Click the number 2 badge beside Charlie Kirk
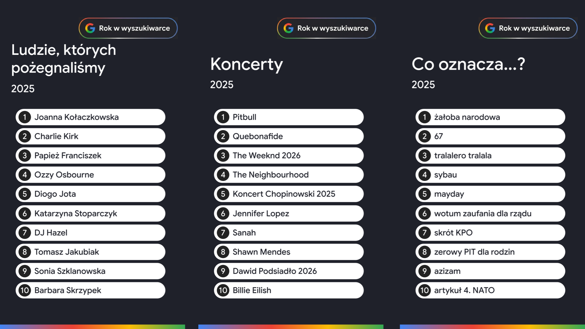Screen dimensions: 585x329 (x=25, y=136)
